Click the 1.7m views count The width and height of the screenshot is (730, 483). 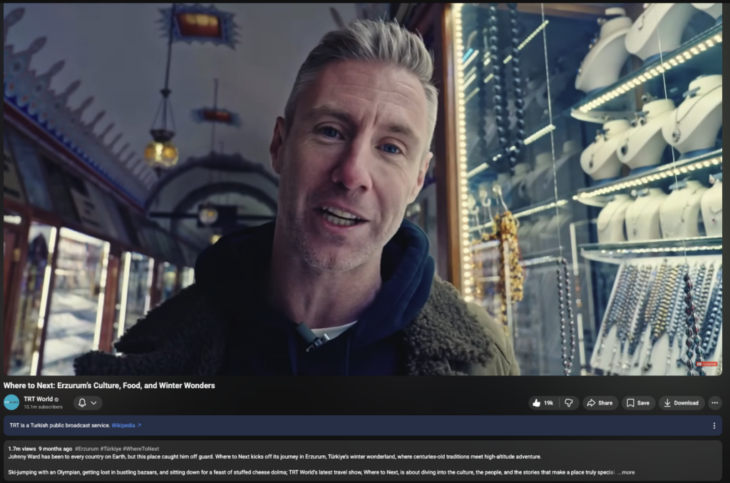pyautogui.click(x=21, y=449)
